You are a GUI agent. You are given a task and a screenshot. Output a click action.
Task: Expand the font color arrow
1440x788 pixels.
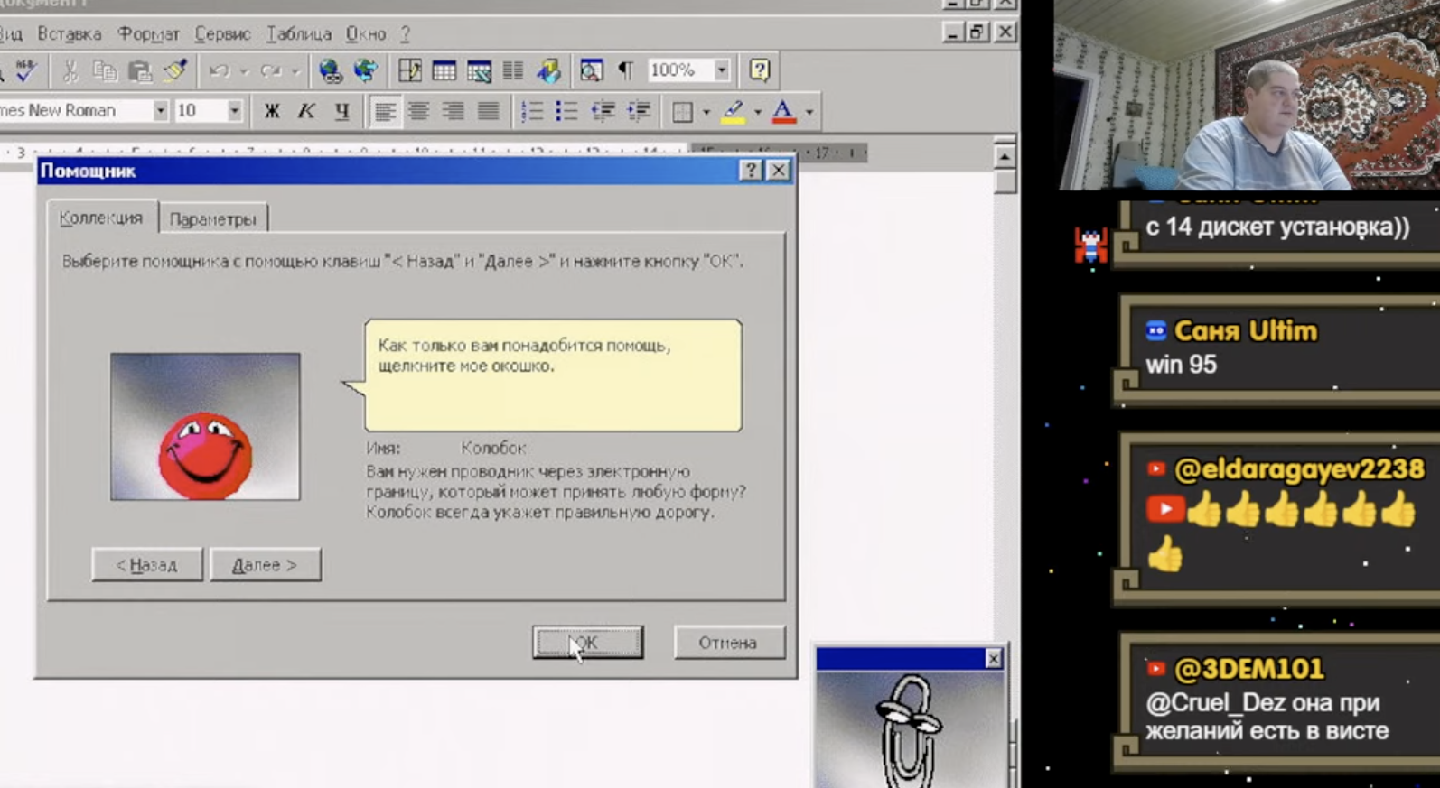809,112
